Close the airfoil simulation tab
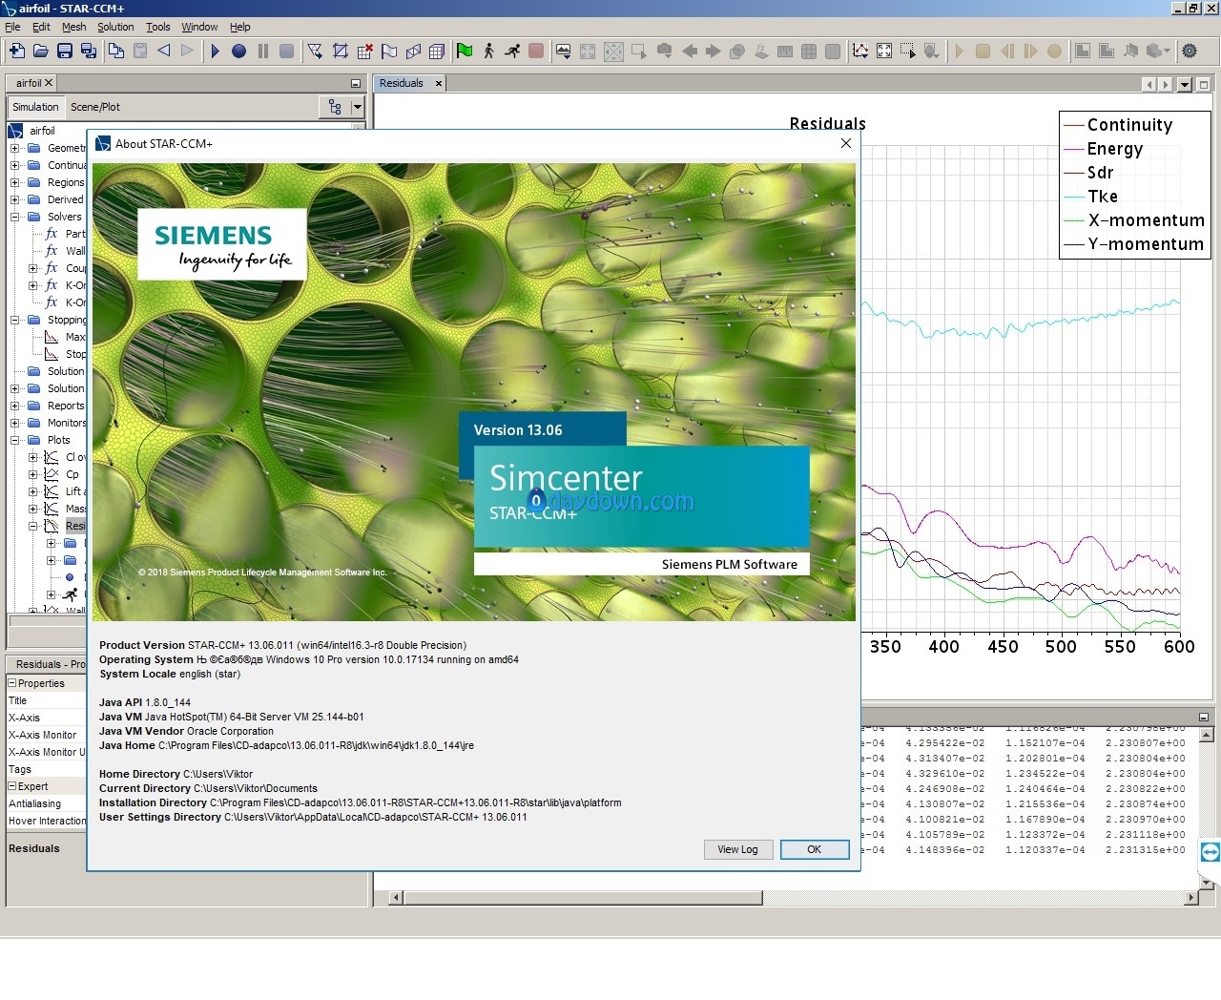 (49, 83)
